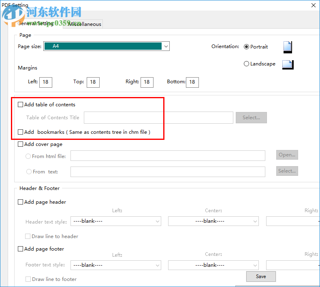The width and height of the screenshot is (320, 287).
Task: Expand the Header text style Left dropdown
Action: click(116, 221)
